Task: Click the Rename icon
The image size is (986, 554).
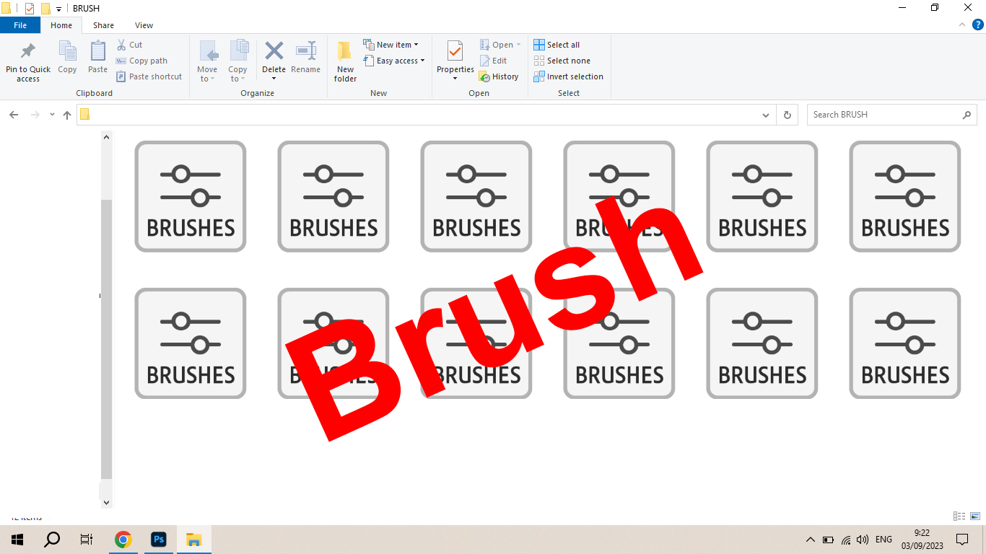Action: (305, 52)
